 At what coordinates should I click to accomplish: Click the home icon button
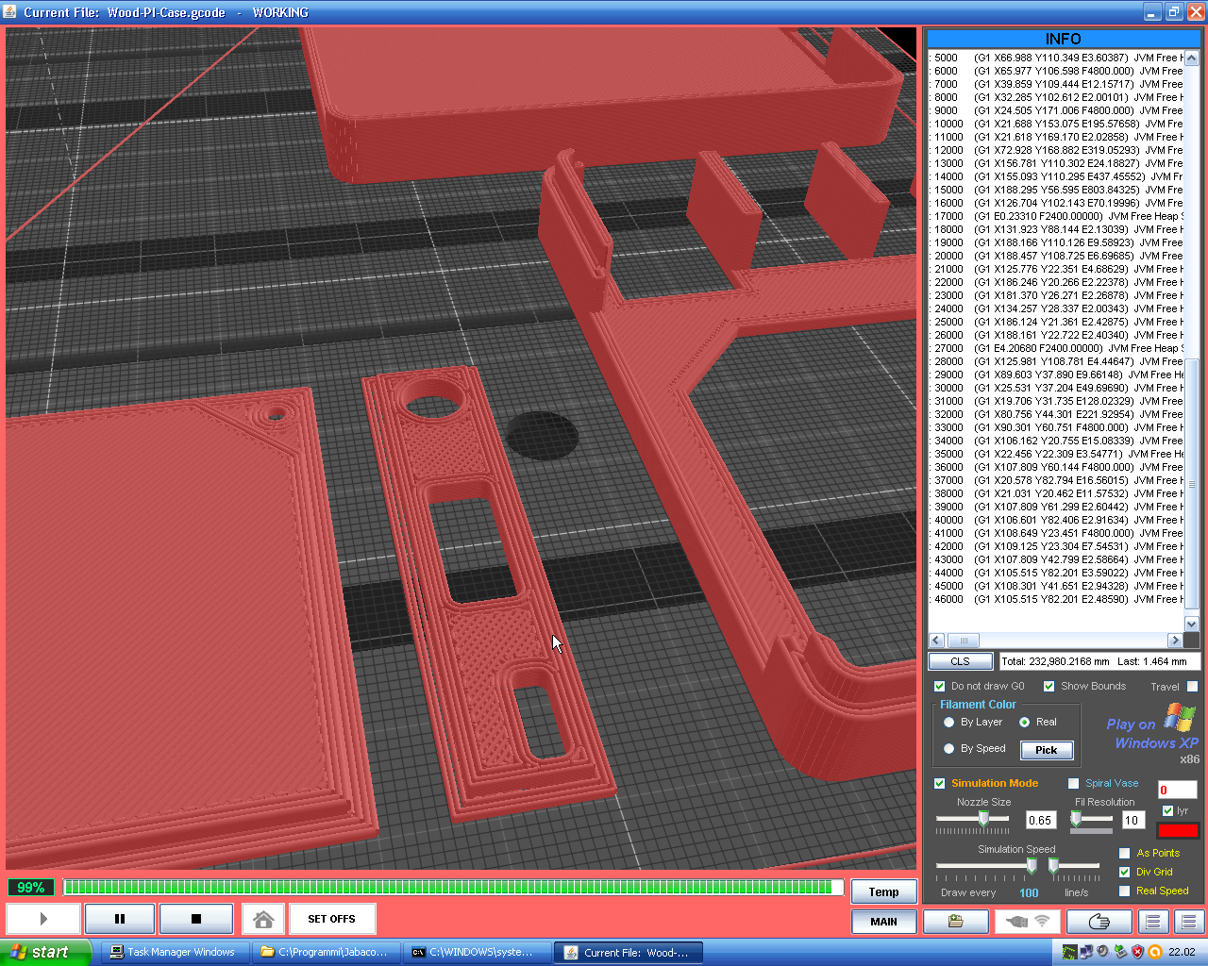pos(263,919)
